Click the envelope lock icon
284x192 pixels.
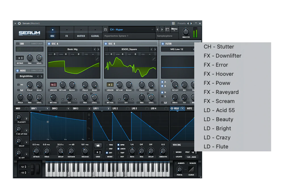[x=89, y=115]
